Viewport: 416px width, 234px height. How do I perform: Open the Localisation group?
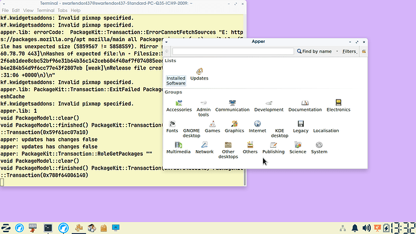click(x=326, y=130)
